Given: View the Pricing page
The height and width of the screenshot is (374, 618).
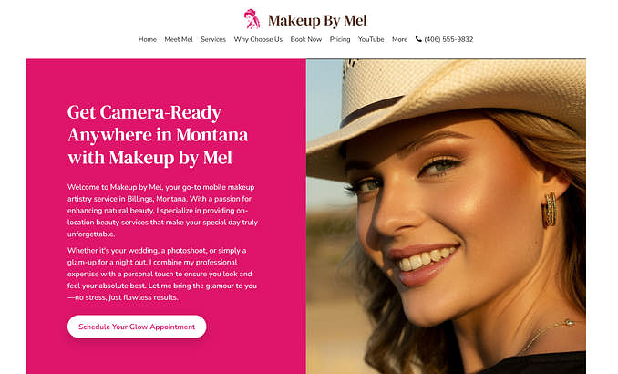Looking at the screenshot, I should coord(340,39).
